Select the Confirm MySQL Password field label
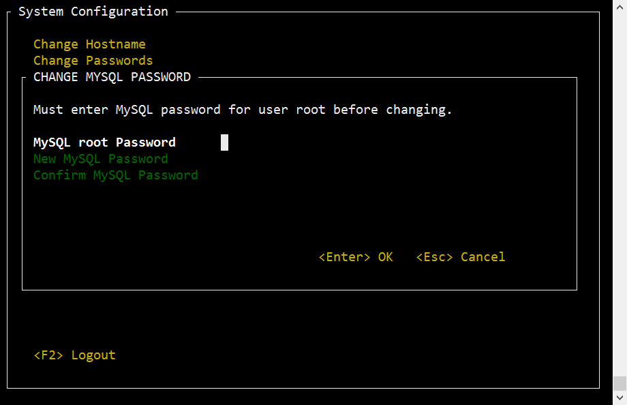 (x=116, y=175)
